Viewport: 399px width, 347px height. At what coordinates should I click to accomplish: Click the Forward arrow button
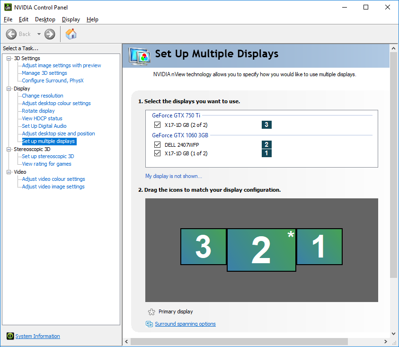point(50,34)
